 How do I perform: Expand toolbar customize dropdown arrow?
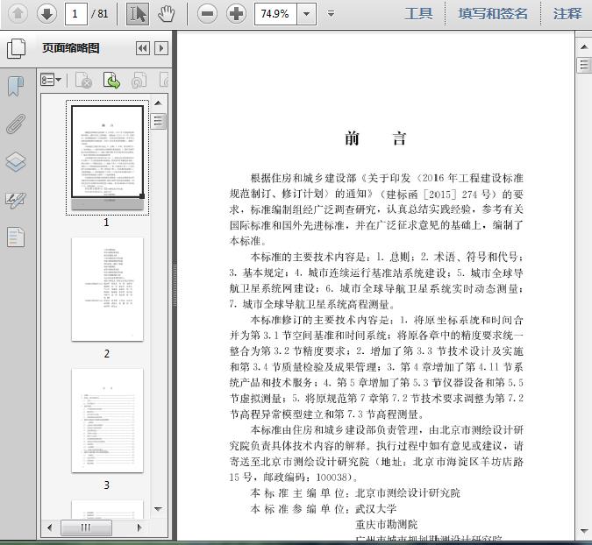[x=331, y=13]
